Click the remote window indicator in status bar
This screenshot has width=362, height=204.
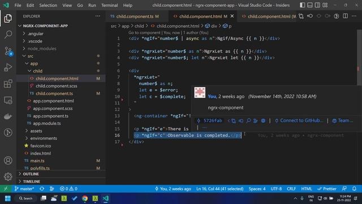(6, 189)
